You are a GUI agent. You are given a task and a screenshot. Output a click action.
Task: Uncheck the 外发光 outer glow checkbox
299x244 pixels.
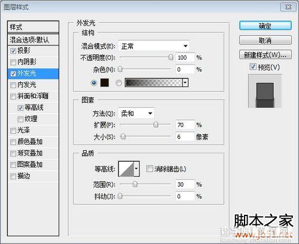(13, 74)
